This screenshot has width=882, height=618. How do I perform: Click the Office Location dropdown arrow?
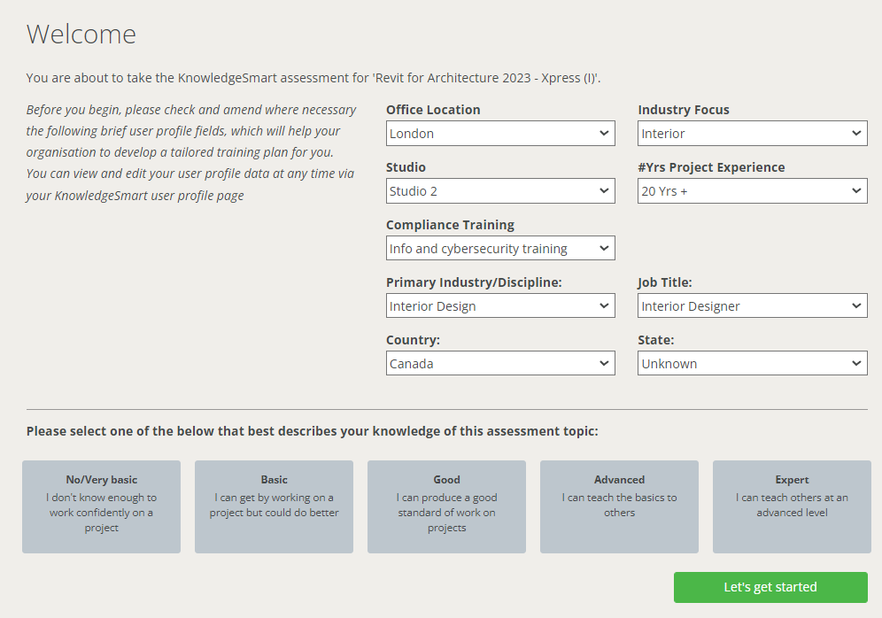click(x=605, y=133)
